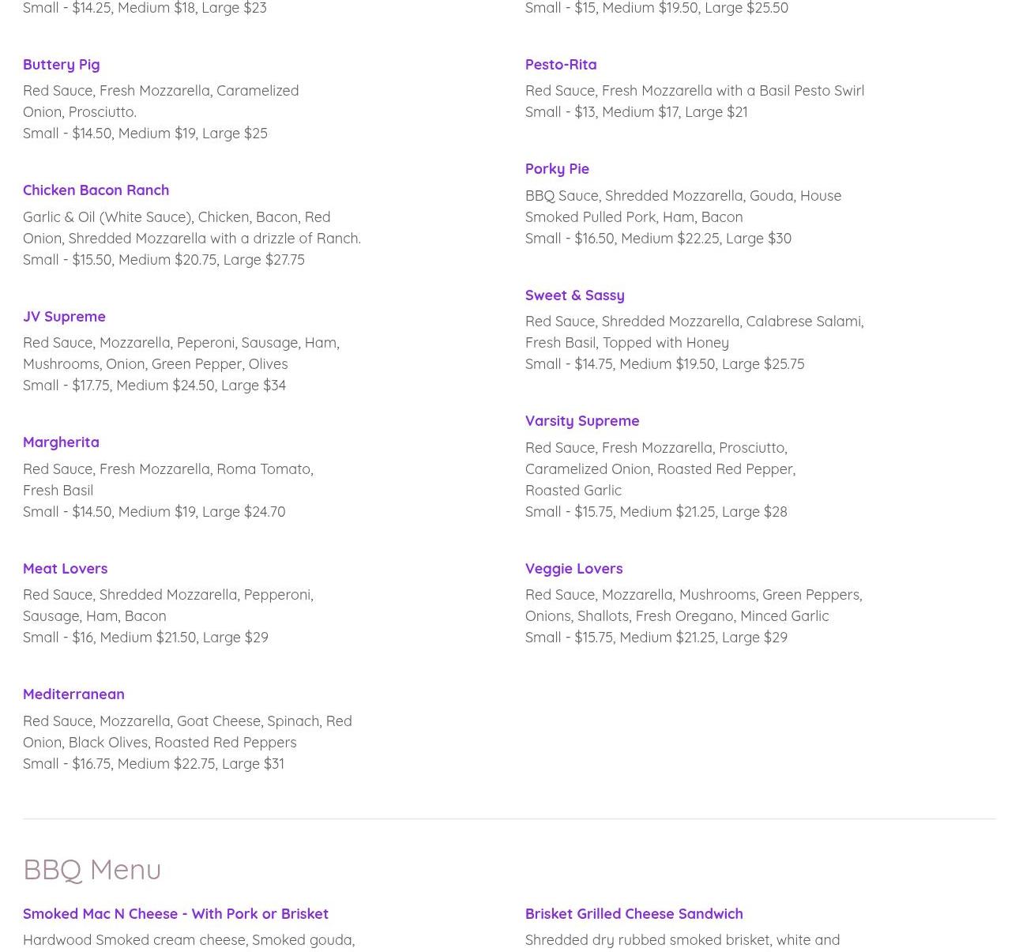Image resolution: width=1019 pixels, height=952 pixels.
Task: Select the Mediterranean pizza price text
Action: [153, 763]
